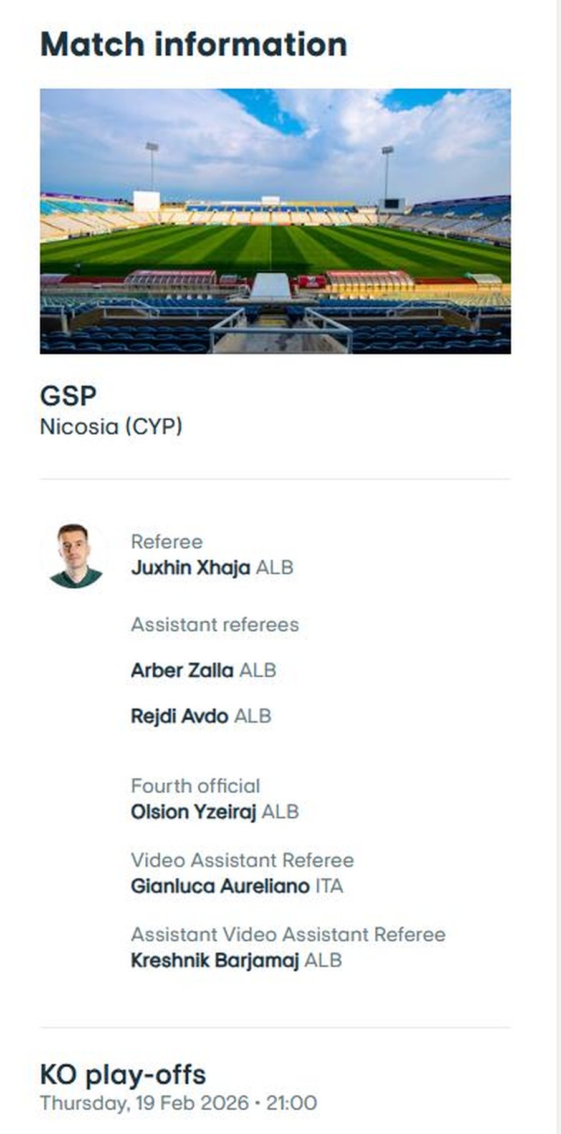Select assistant referee Arber Zalla
Image resolution: width=561 pixels, height=1134 pixels.
tap(181, 671)
